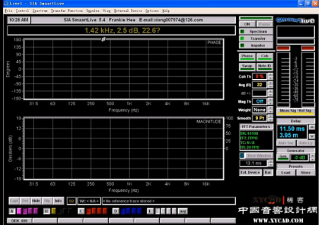The width and height of the screenshot is (319, 225).
Task: Open the Options menu
Action: tap(152, 11)
